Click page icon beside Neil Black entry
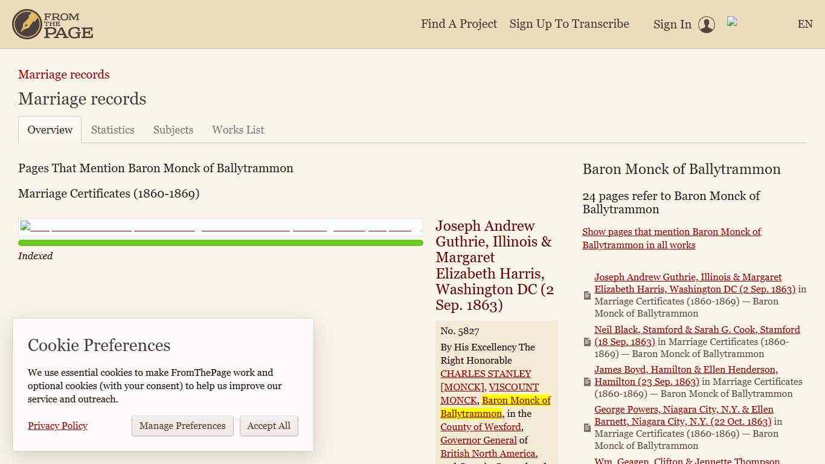825x464 pixels. (587, 342)
